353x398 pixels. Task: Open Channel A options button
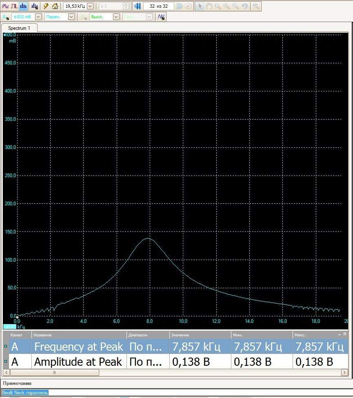click(x=6, y=17)
